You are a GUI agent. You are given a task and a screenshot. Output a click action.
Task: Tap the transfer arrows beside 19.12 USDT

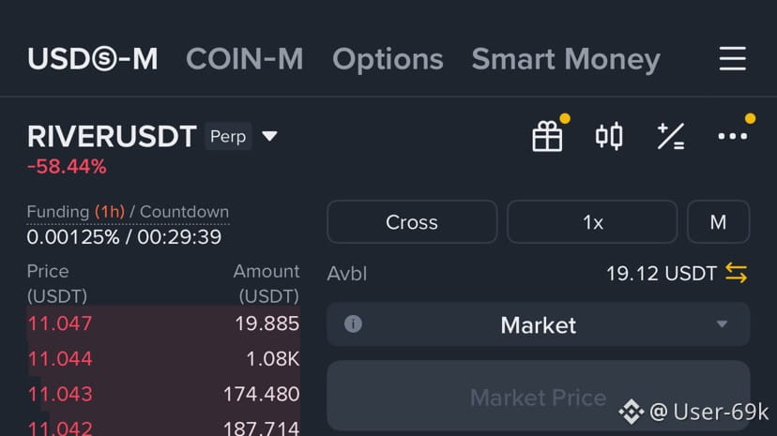(x=736, y=274)
